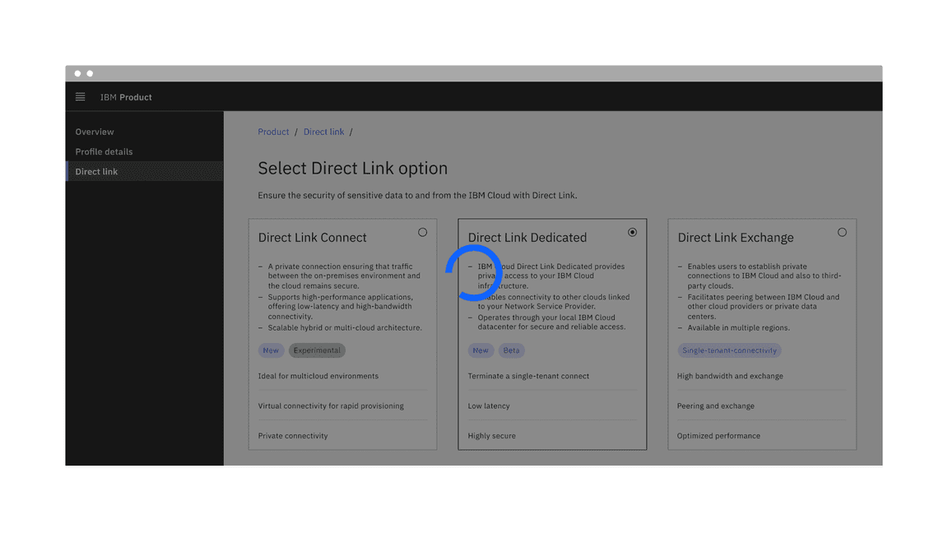Open the hamburger navigation menu

(80, 96)
